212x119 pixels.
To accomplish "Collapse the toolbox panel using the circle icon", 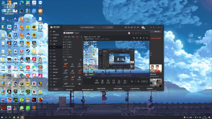I will [x=81, y=60].
